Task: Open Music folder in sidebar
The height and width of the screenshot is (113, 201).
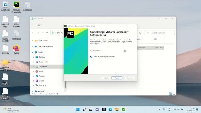Action: point(40,71)
